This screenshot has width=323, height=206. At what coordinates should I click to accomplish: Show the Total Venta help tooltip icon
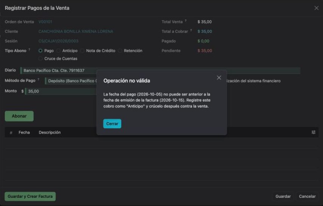[186, 20]
